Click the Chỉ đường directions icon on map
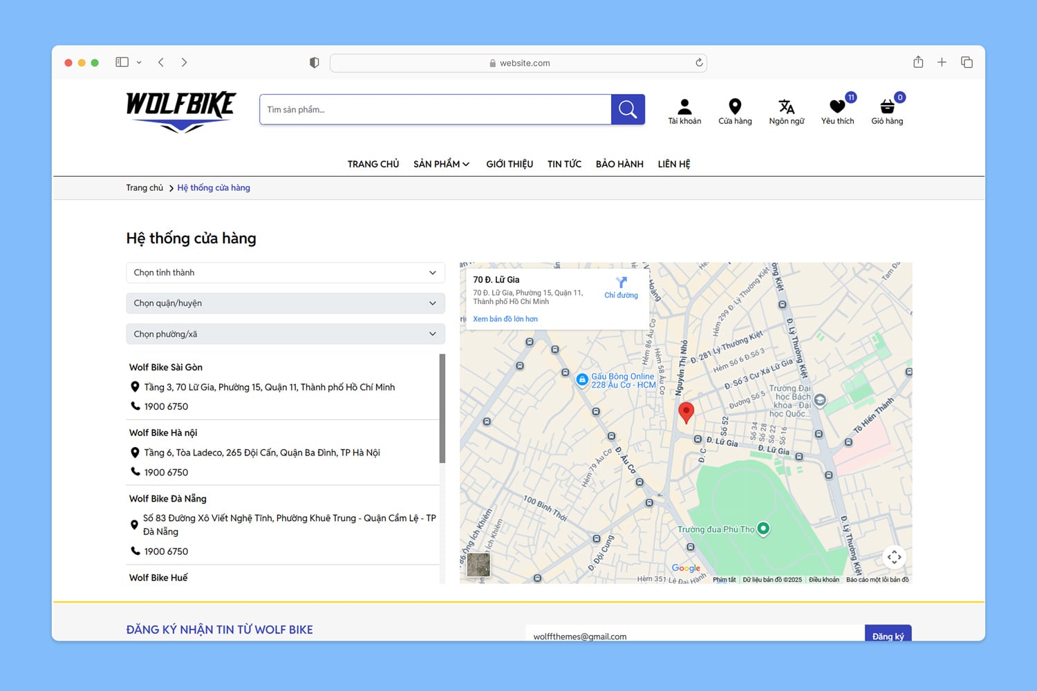 (x=621, y=283)
